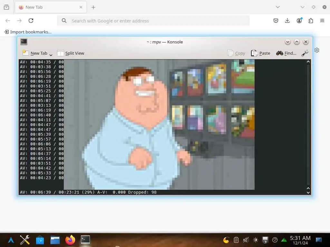Click Copy in Konsole toolbar
The height and width of the screenshot is (247, 330).
(236, 53)
